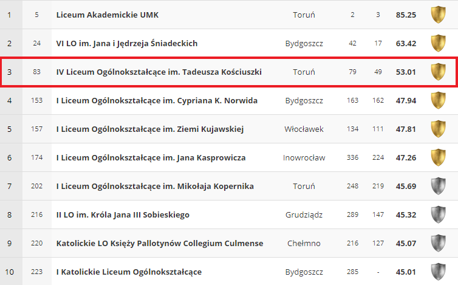Click gold shield for I LO Kasprowicza
458x285 pixels.
point(438,157)
